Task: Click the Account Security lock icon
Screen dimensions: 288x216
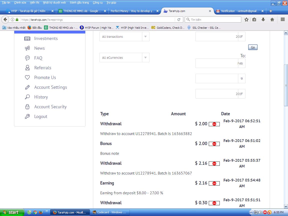Action: [27, 106]
